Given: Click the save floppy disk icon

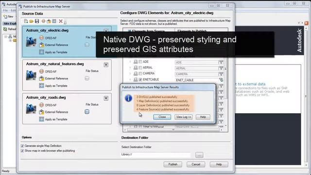Looking at the screenshot, I should (37, 21).
